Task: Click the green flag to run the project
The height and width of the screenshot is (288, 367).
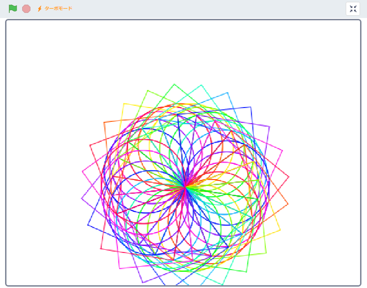Action: coord(13,9)
